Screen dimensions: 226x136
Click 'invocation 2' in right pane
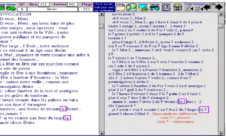pyautogui.click(x=123, y=14)
